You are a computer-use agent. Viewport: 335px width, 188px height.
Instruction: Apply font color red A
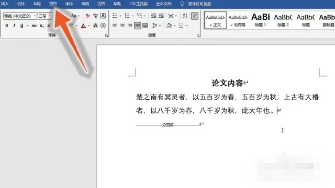tap(83, 26)
